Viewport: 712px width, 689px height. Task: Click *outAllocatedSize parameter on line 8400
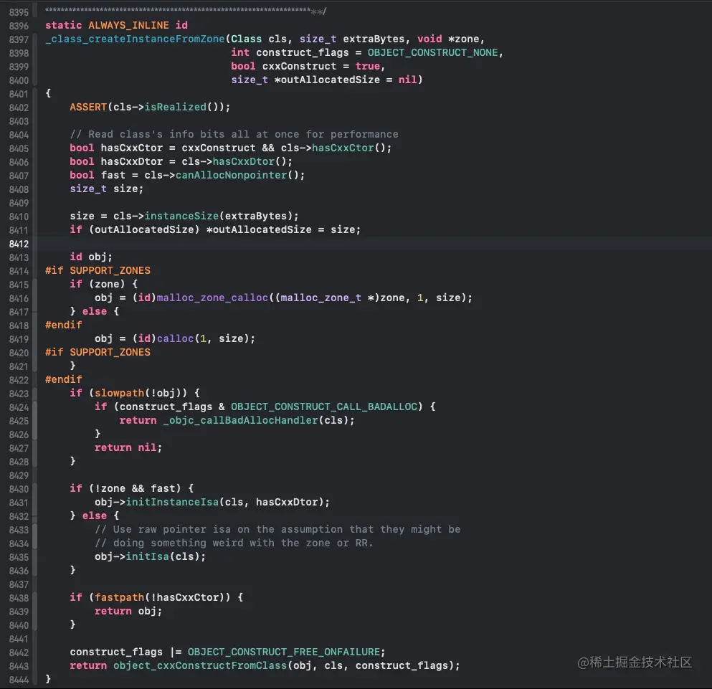coord(327,80)
